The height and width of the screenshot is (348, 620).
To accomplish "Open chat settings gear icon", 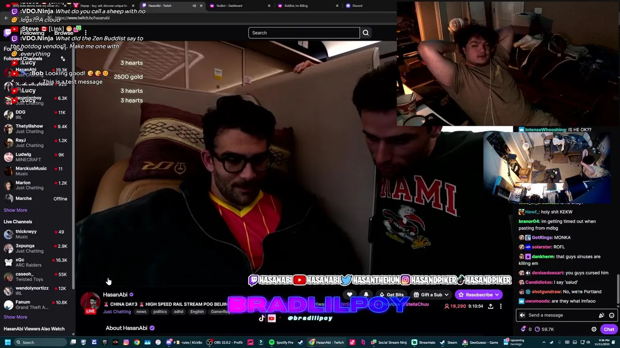I will 594,329.
